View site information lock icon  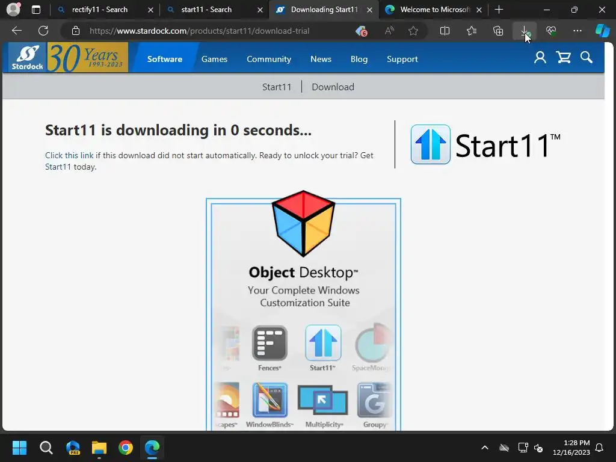[x=76, y=31]
